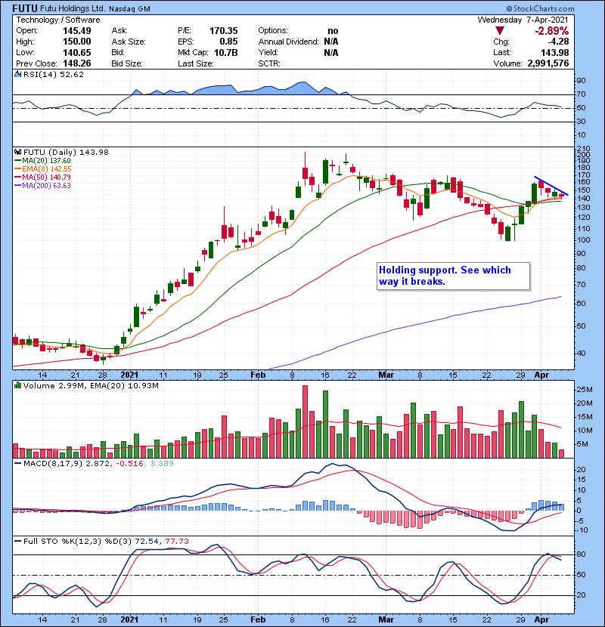
Task: Click the FUTU (Daily) 143.98 chart label
Action: pos(66,153)
